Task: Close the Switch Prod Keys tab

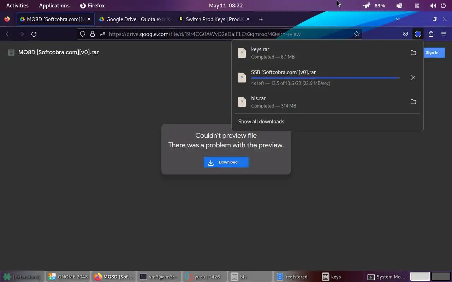Action: pos(248,19)
